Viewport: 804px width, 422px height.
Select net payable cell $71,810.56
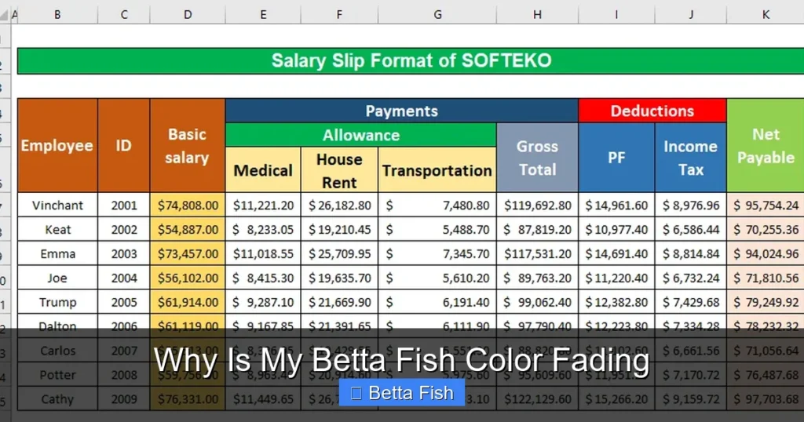766,278
